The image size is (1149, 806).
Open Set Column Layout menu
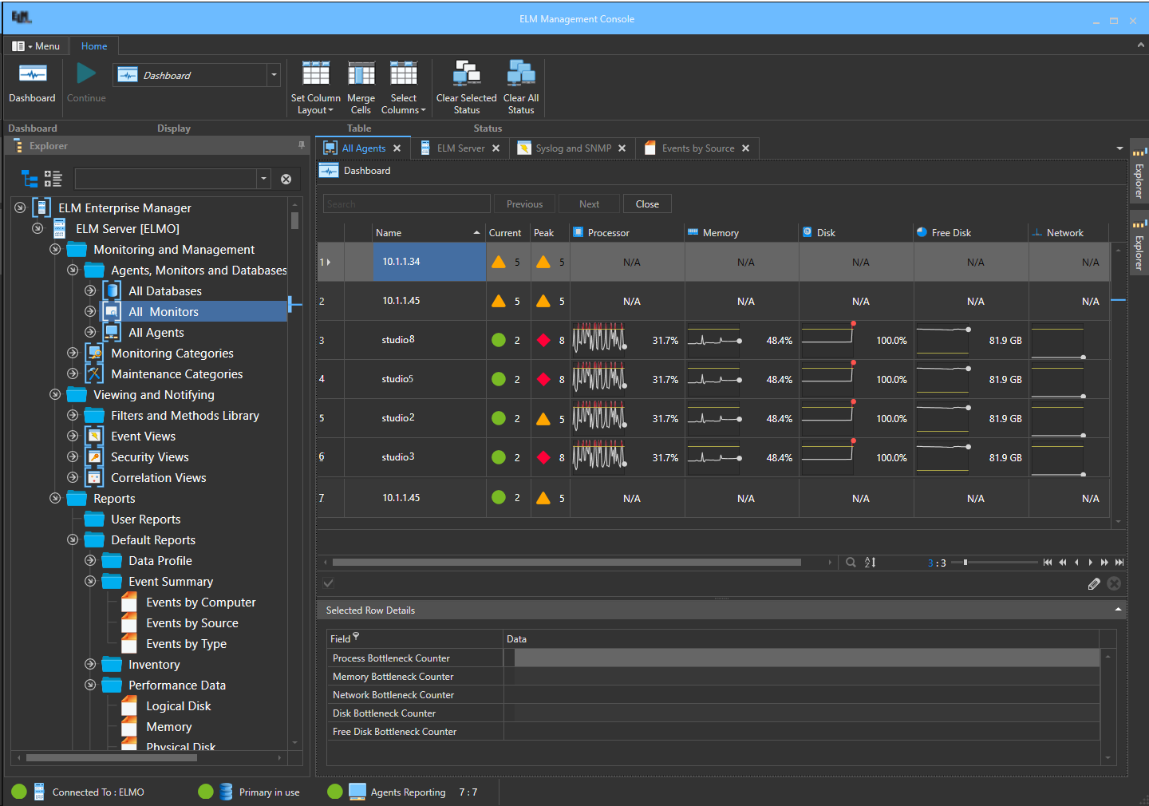click(x=315, y=88)
